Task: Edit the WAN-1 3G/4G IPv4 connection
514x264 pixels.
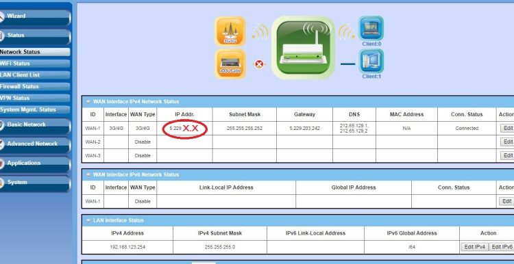Action: tap(507, 128)
